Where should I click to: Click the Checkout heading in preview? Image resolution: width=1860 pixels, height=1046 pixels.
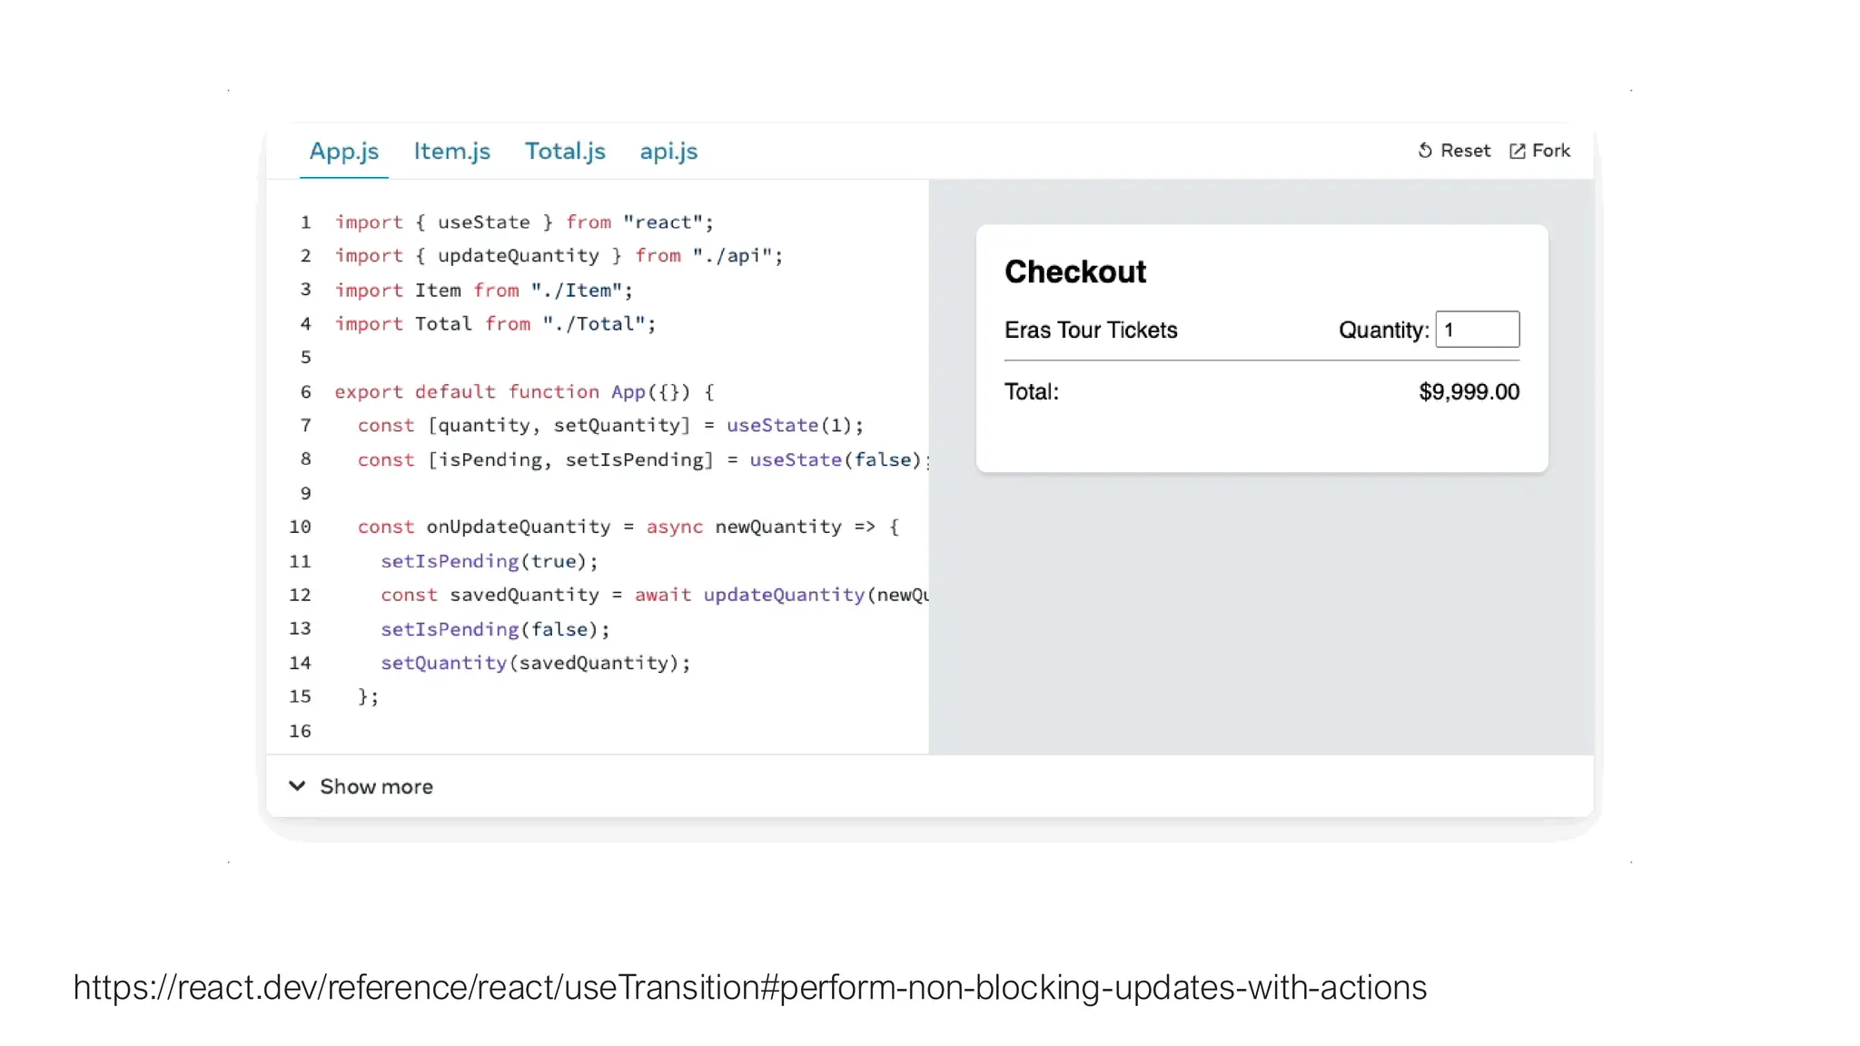pyautogui.click(x=1075, y=271)
